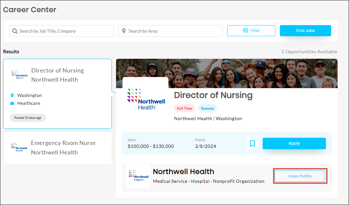Apply to the Director of Nursing job
Viewport: 349px width, 205px height.
coord(294,143)
